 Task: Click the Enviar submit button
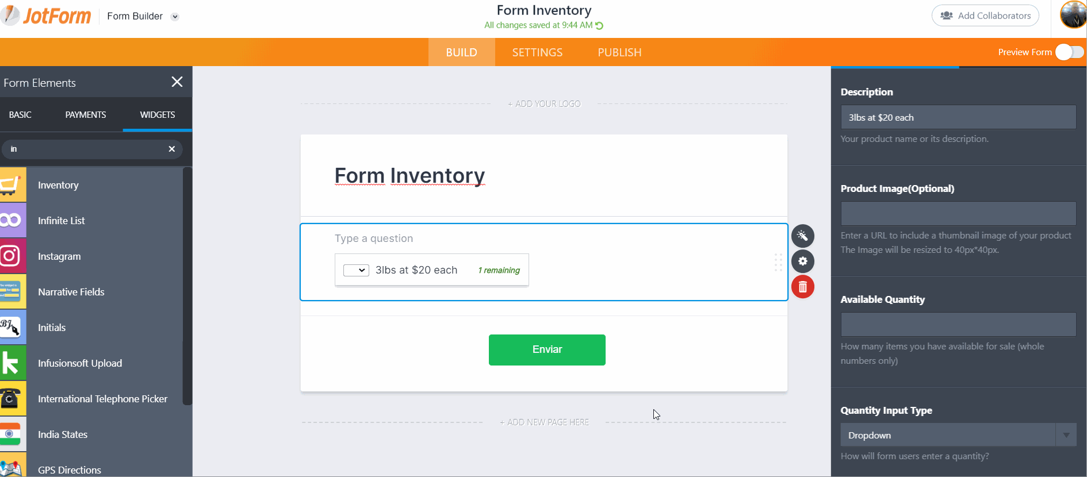pos(546,349)
